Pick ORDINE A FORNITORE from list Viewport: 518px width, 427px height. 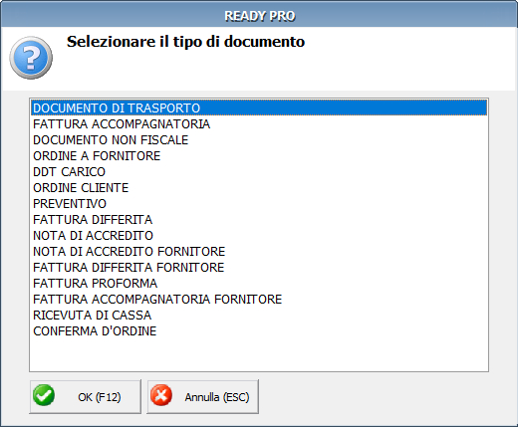[259, 156]
